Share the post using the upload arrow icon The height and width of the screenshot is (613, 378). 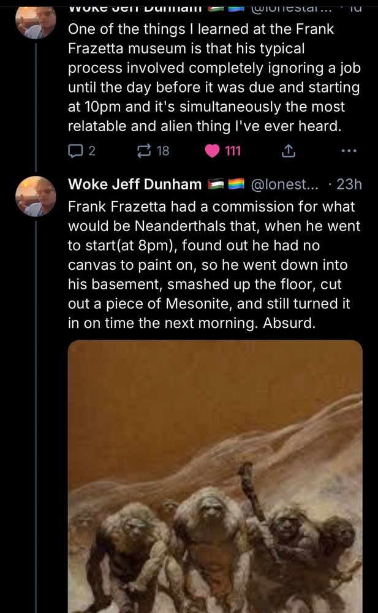[x=288, y=151]
